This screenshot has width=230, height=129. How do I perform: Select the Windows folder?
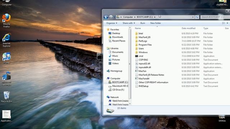coord(141,52)
